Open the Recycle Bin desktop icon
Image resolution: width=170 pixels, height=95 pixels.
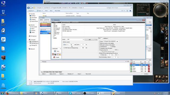tap(3, 13)
